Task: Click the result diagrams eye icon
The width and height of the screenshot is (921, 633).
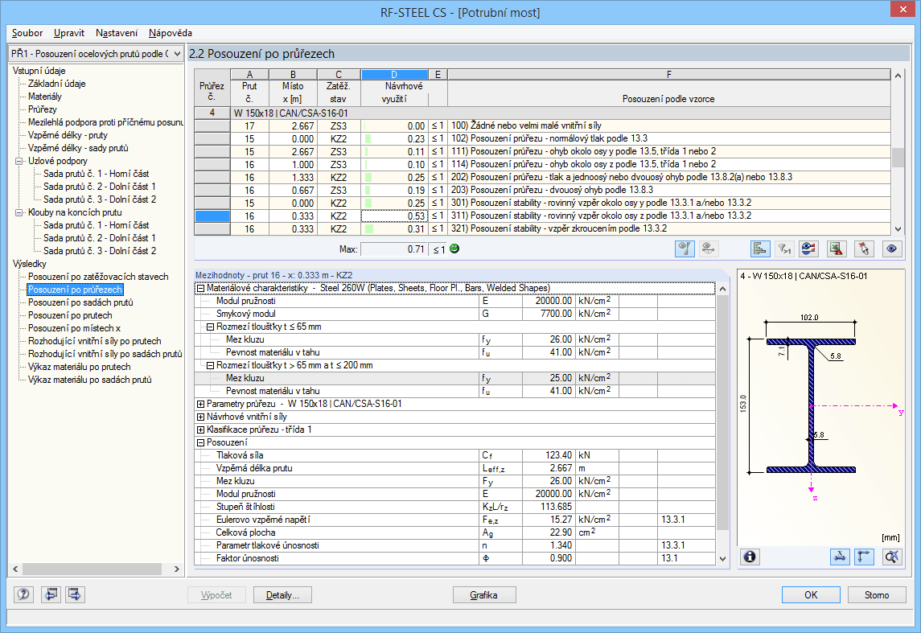Action: tap(808, 249)
